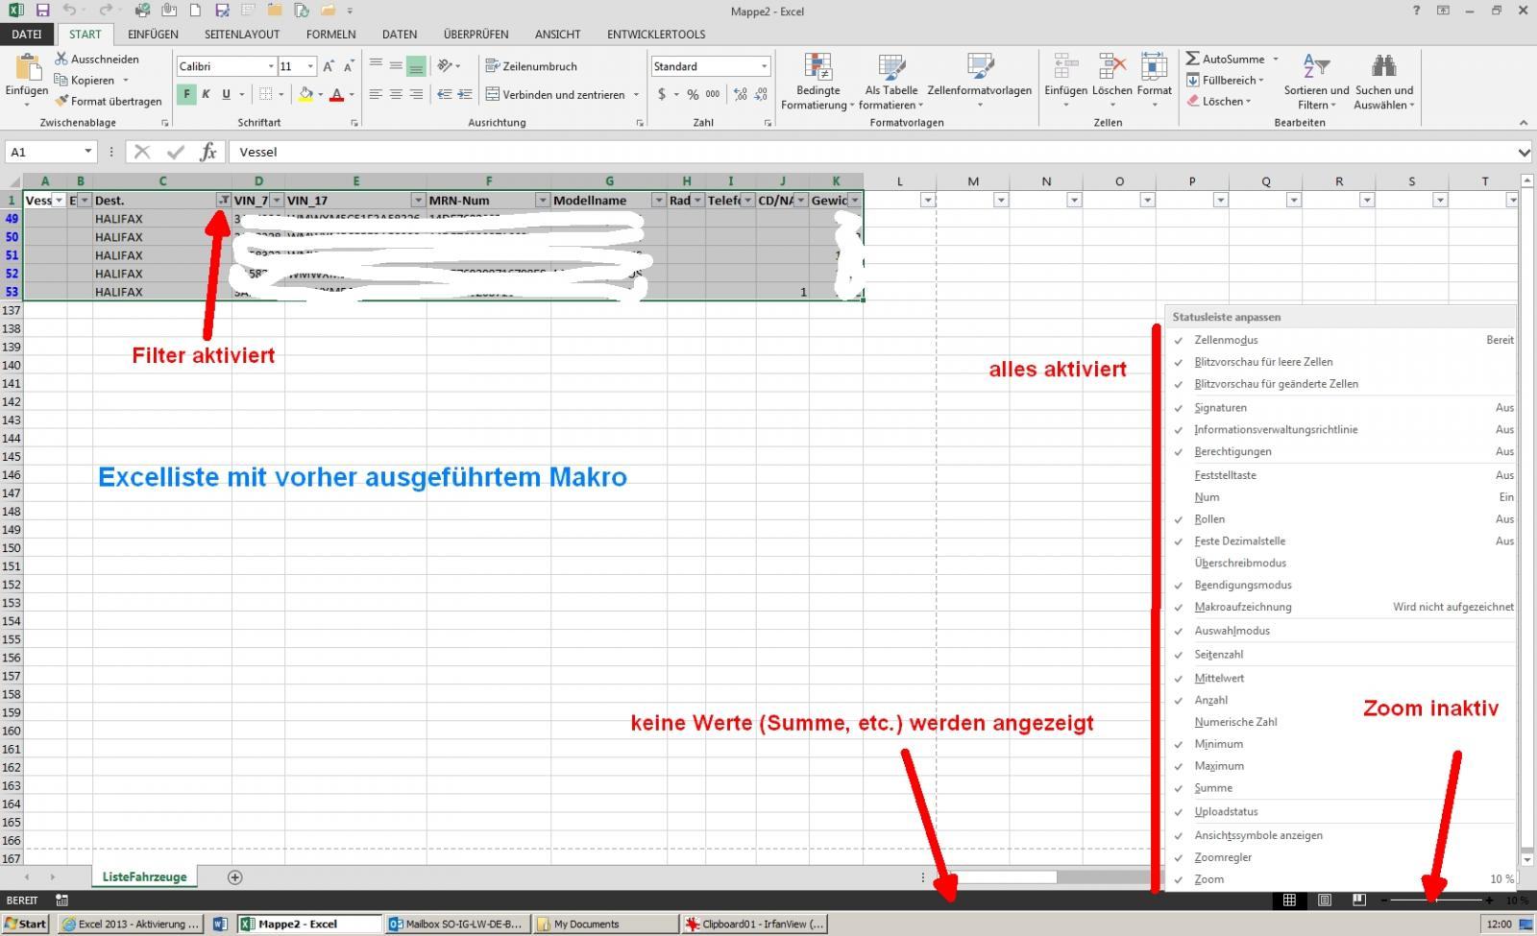
Task: Toggle bold formatting (F)
Action: point(186,94)
